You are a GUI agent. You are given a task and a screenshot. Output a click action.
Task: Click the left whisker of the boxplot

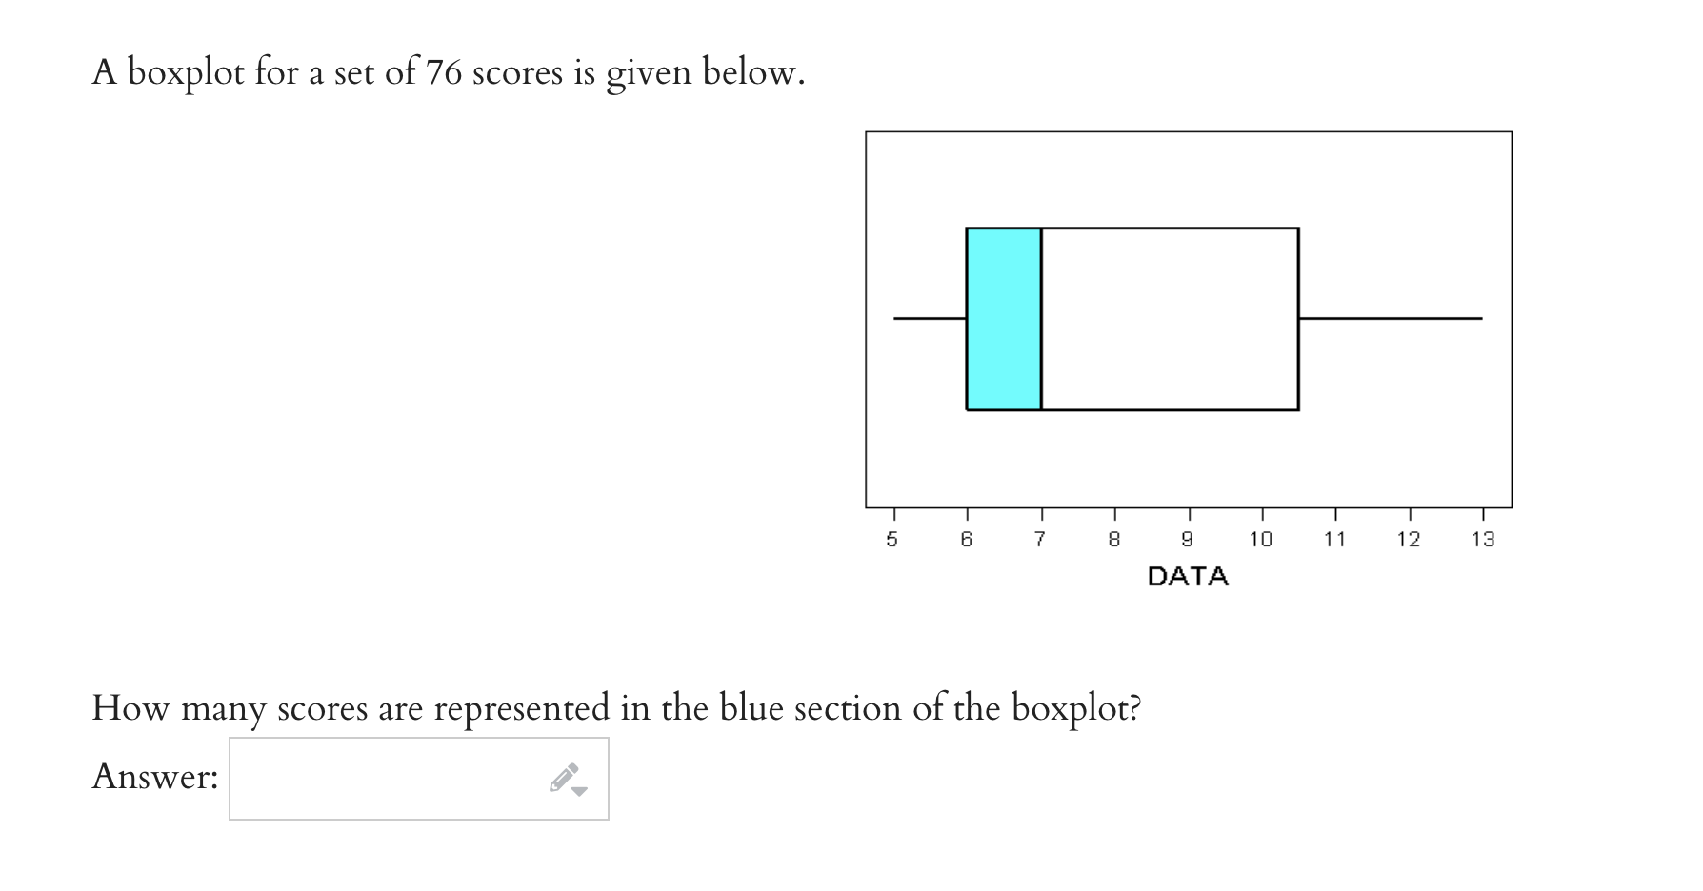tap(929, 319)
